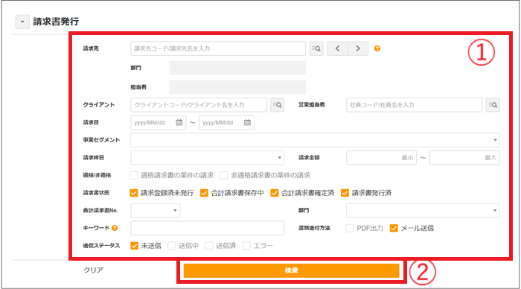Open the クライアント search lookup icon

coord(277,105)
